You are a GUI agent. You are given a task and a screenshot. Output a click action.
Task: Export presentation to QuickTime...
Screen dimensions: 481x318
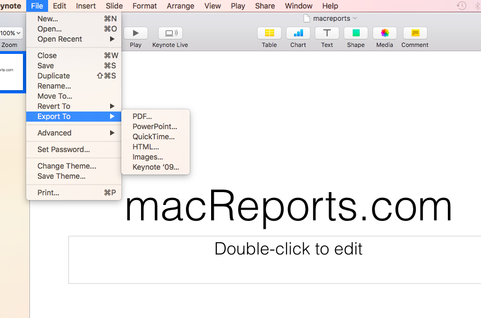[x=156, y=137]
